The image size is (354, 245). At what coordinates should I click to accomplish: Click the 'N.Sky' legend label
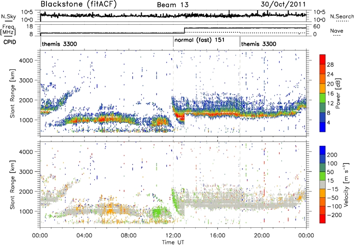pos(8,16)
